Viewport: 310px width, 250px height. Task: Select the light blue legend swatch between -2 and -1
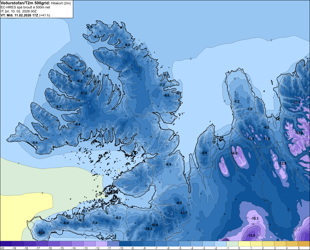220,243
